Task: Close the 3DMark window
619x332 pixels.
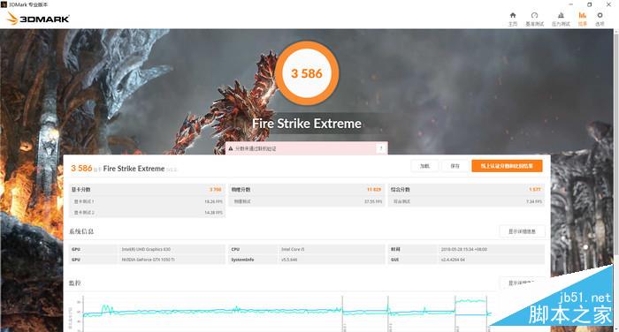Action: (608, 4)
